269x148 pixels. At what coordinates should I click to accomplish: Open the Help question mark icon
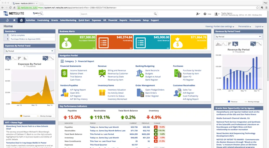coord(205,14)
